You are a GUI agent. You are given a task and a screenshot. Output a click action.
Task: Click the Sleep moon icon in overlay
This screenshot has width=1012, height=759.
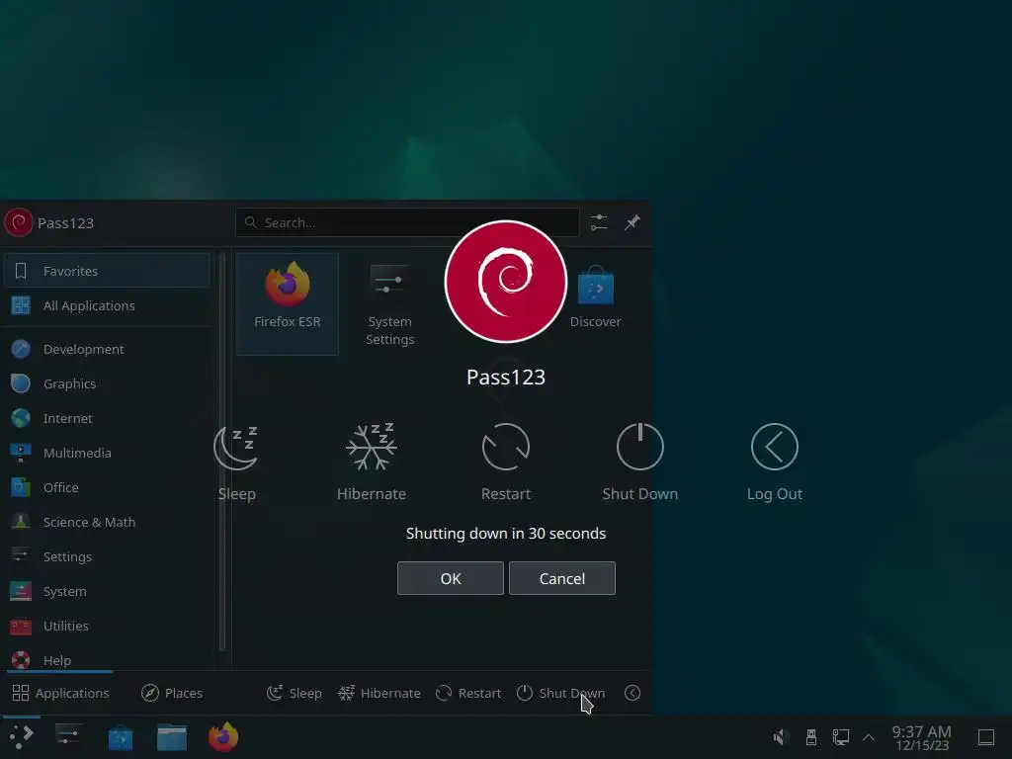pos(236,447)
